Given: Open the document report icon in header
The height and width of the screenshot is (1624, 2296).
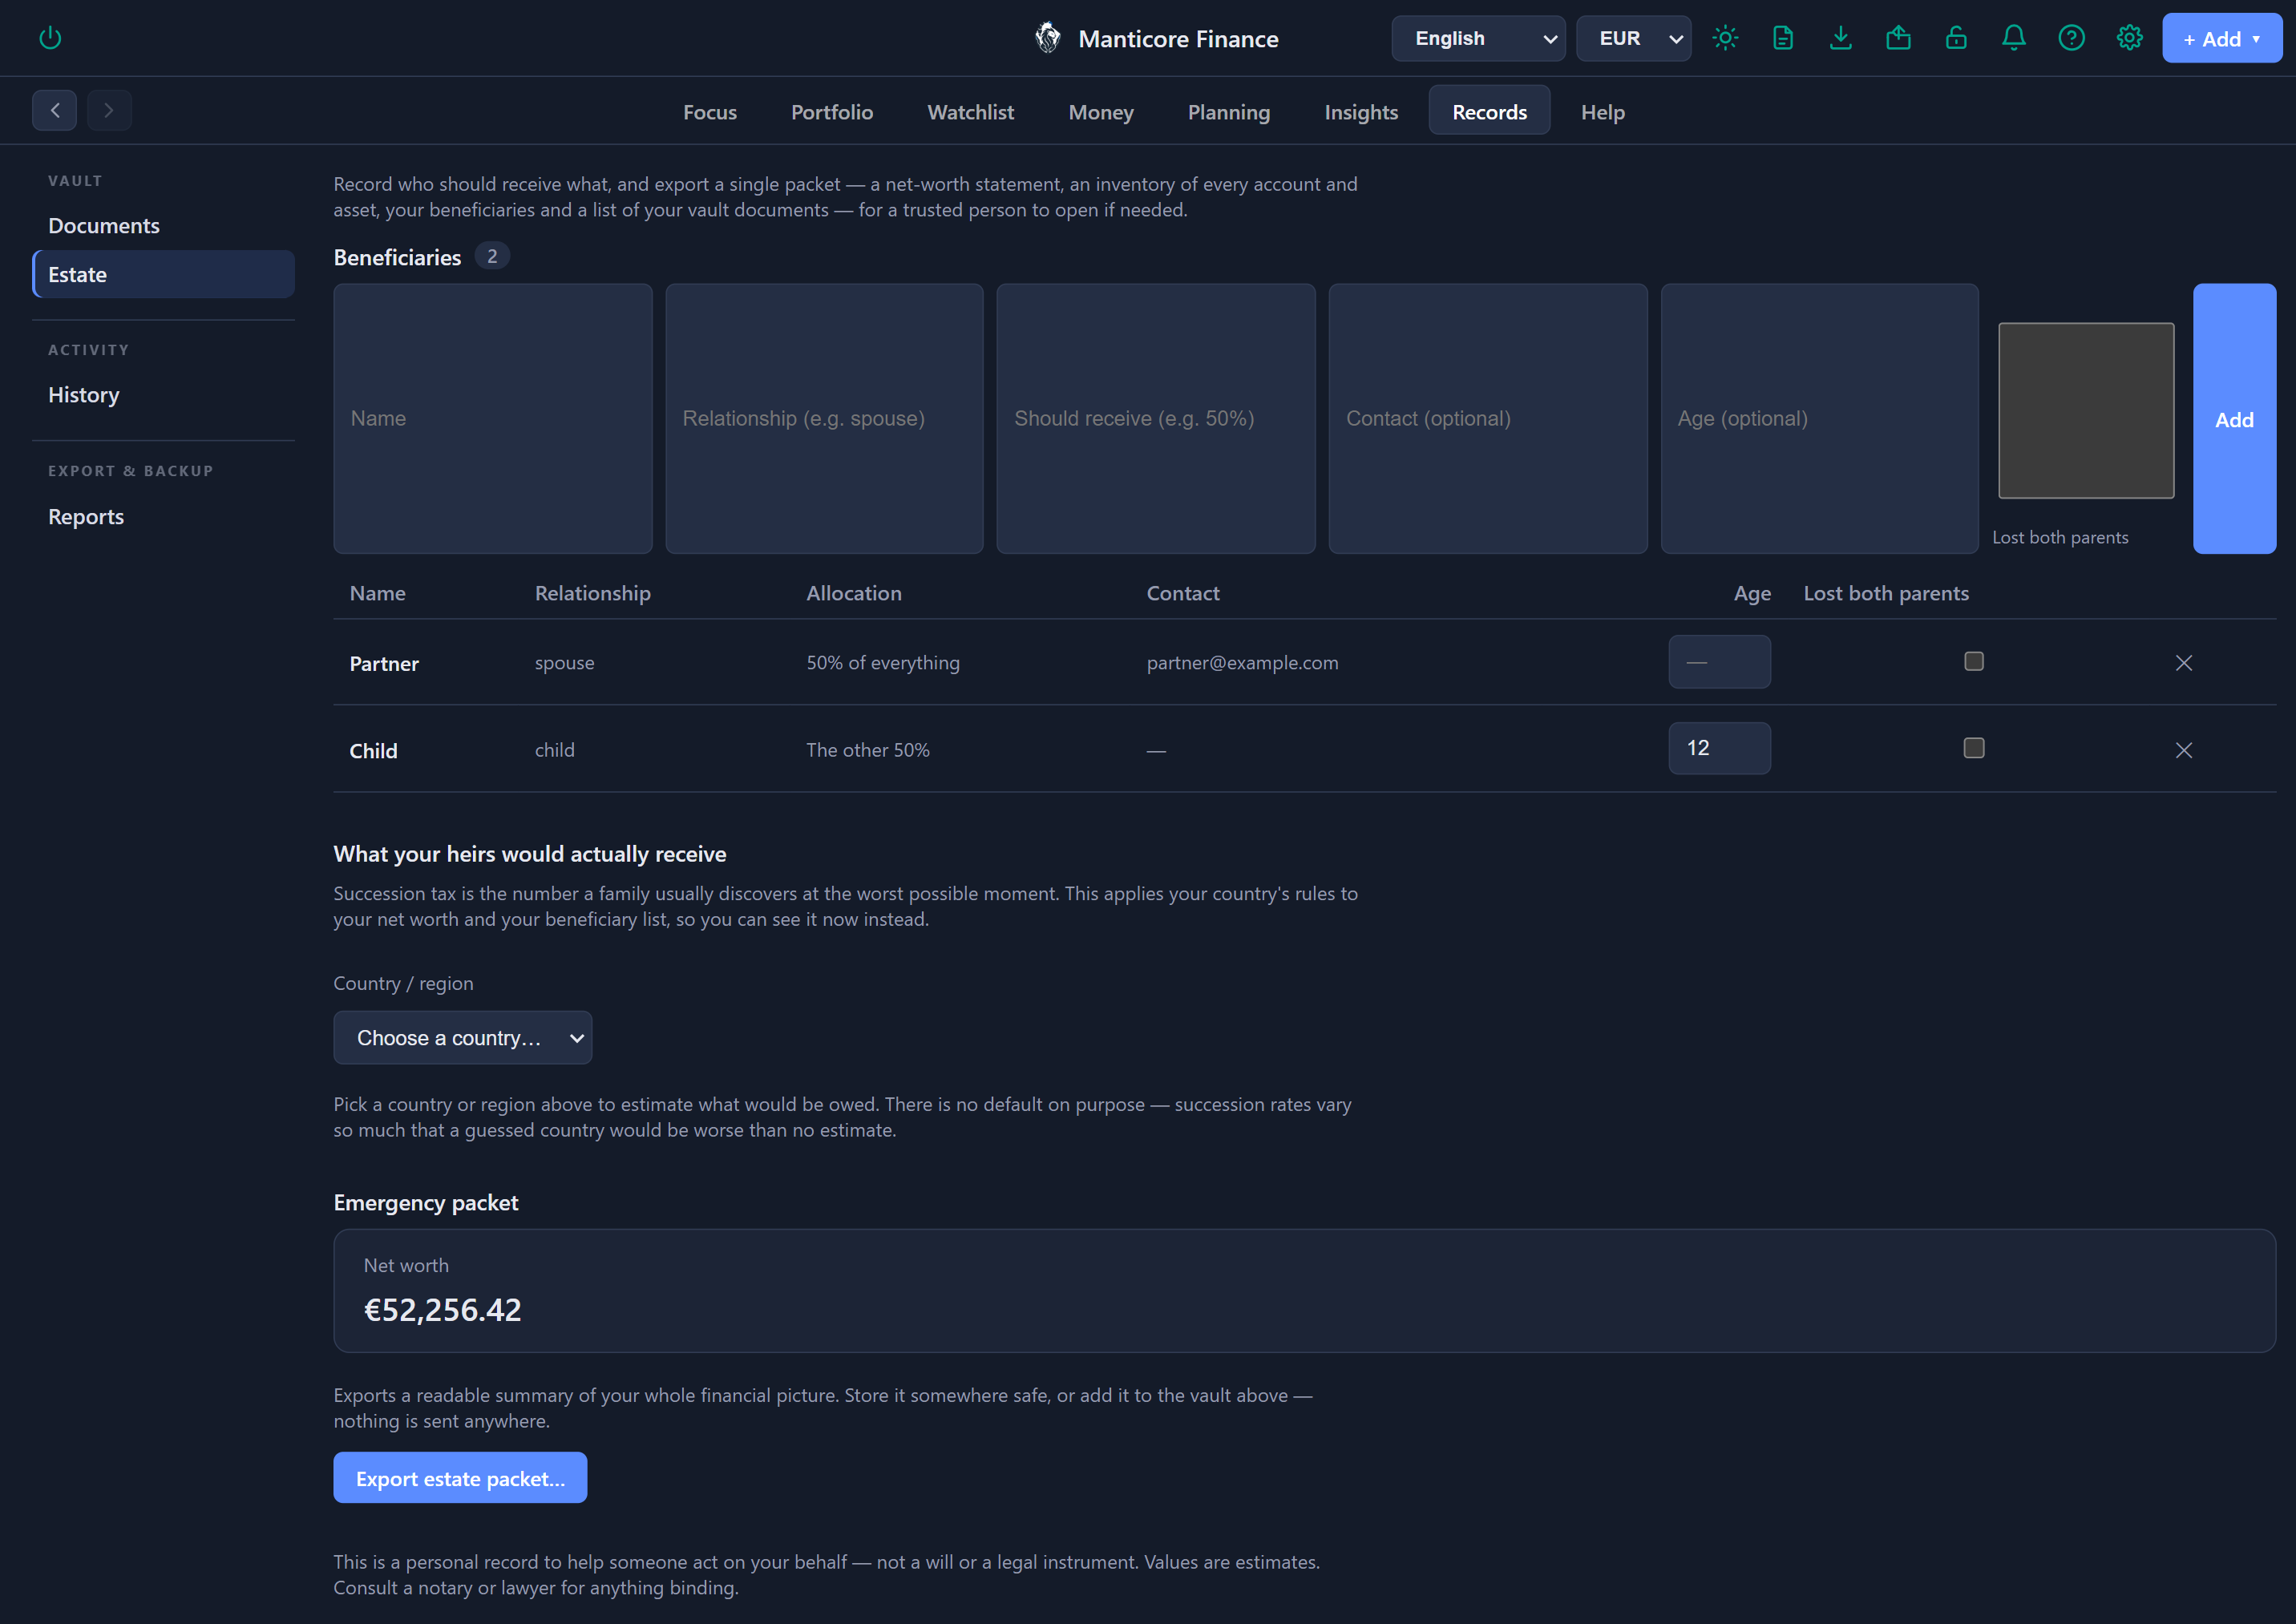Looking at the screenshot, I should click(1783, 38).
